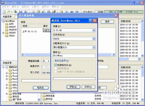Click the 大小总计 field showing 699MB
Image resolution: width=145 pixels, height=106 pixels.
pyautogui.click(x=99, y=12)
